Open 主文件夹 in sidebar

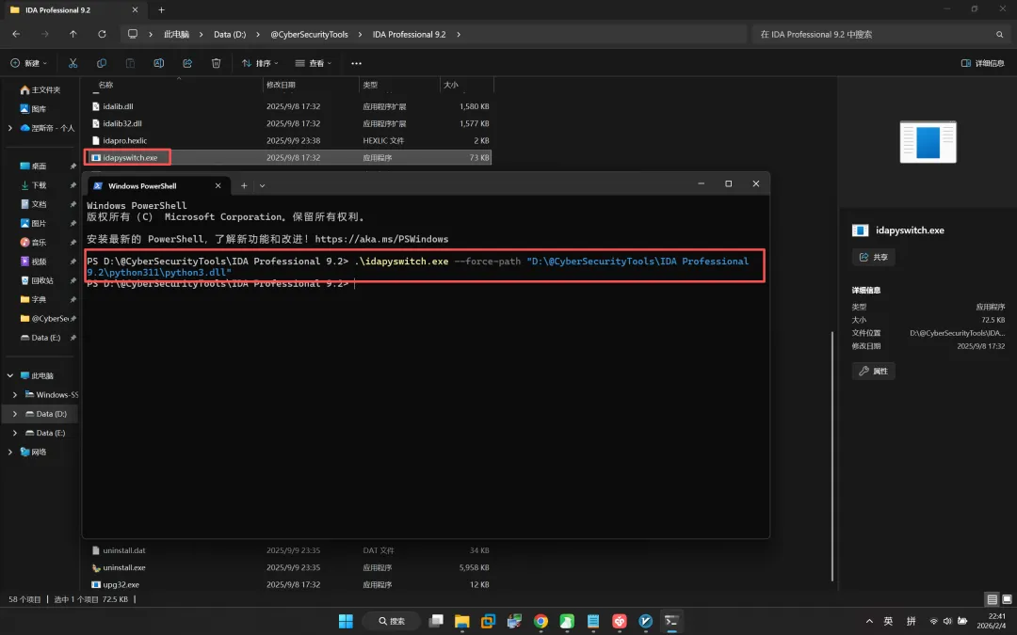(x=40, y=90)
